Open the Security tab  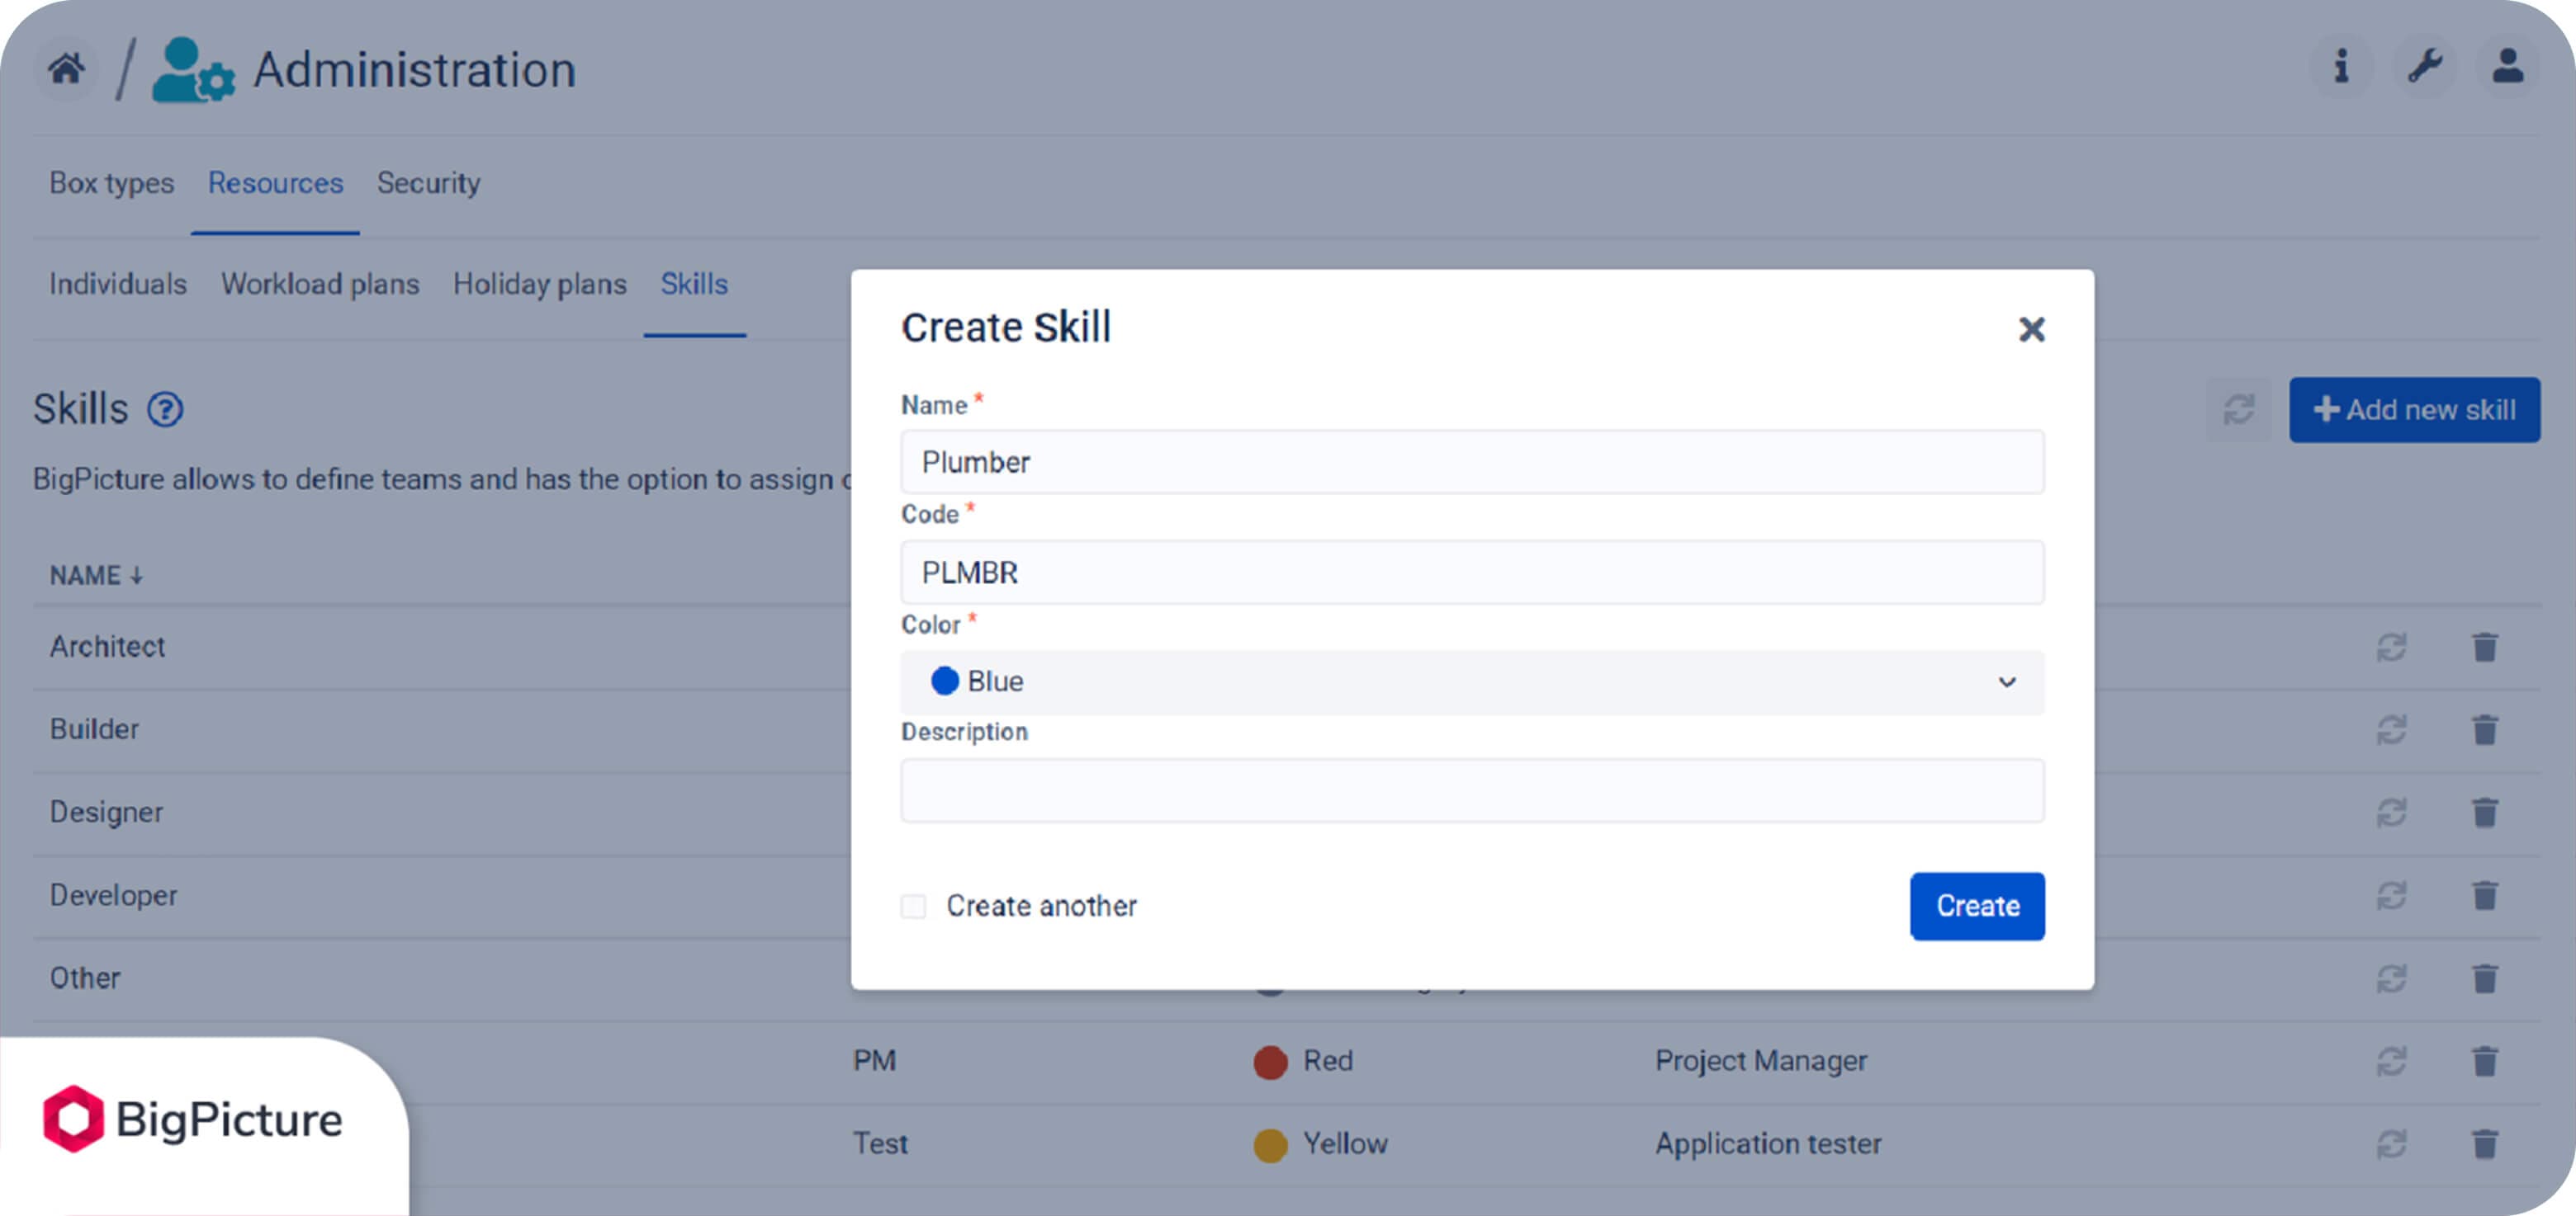pyautogui.click(x=428, y=183)
